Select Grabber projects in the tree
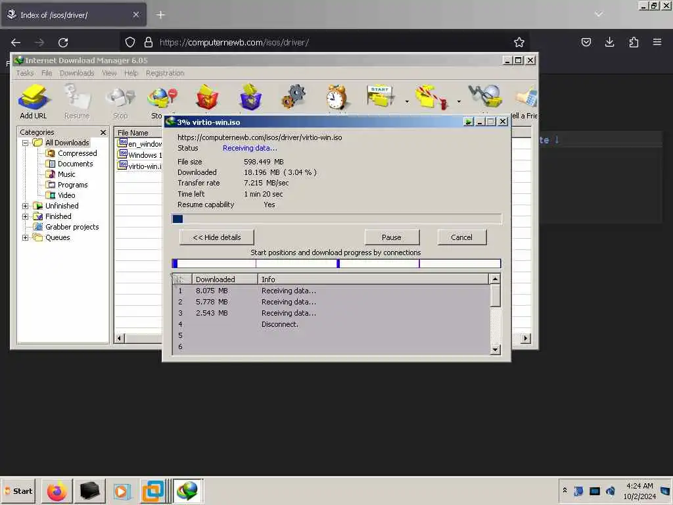This screenshot has width=673, height=505. (x=72, y=227)
